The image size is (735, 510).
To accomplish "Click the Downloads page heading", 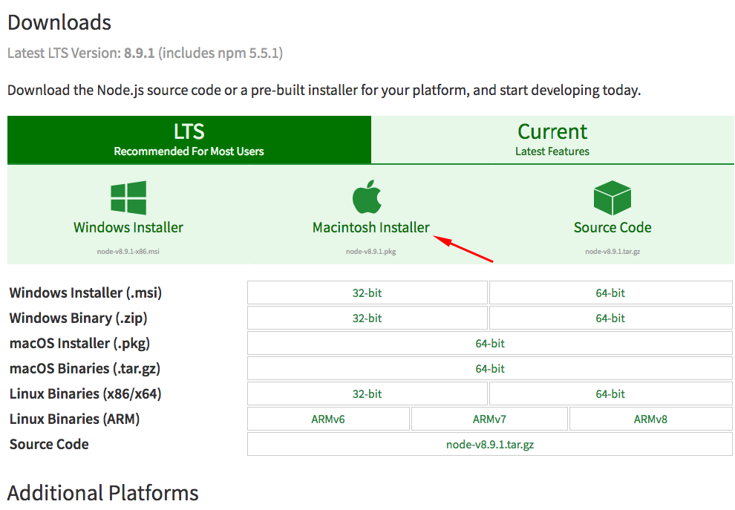I will pos(59,22).
